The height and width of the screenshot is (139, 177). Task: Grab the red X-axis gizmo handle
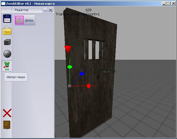pyautogui.click(x=88, y=86)
